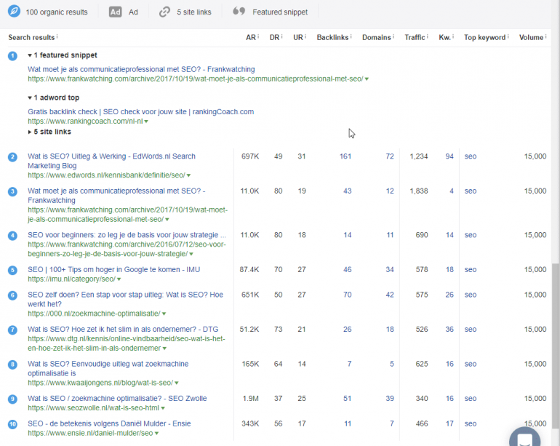Click the featured snippet quote icon
The height and width of the screenshot is (446, 560).
tap(239, 11)
